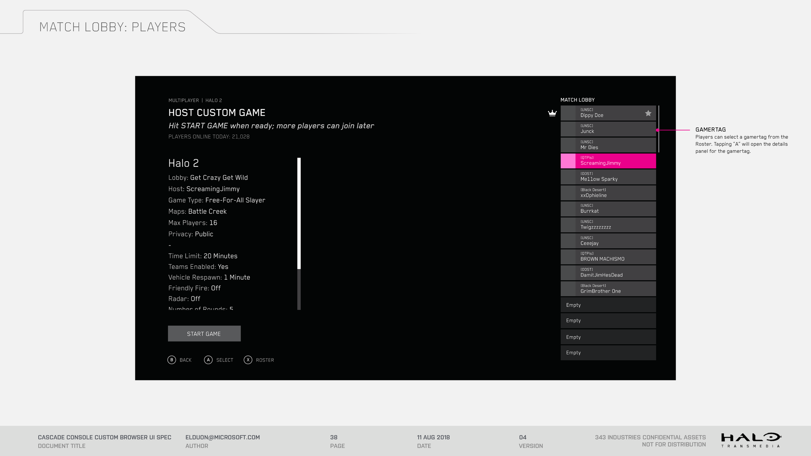
Task: Click the last Empty player slot
Action: point(608,353)
